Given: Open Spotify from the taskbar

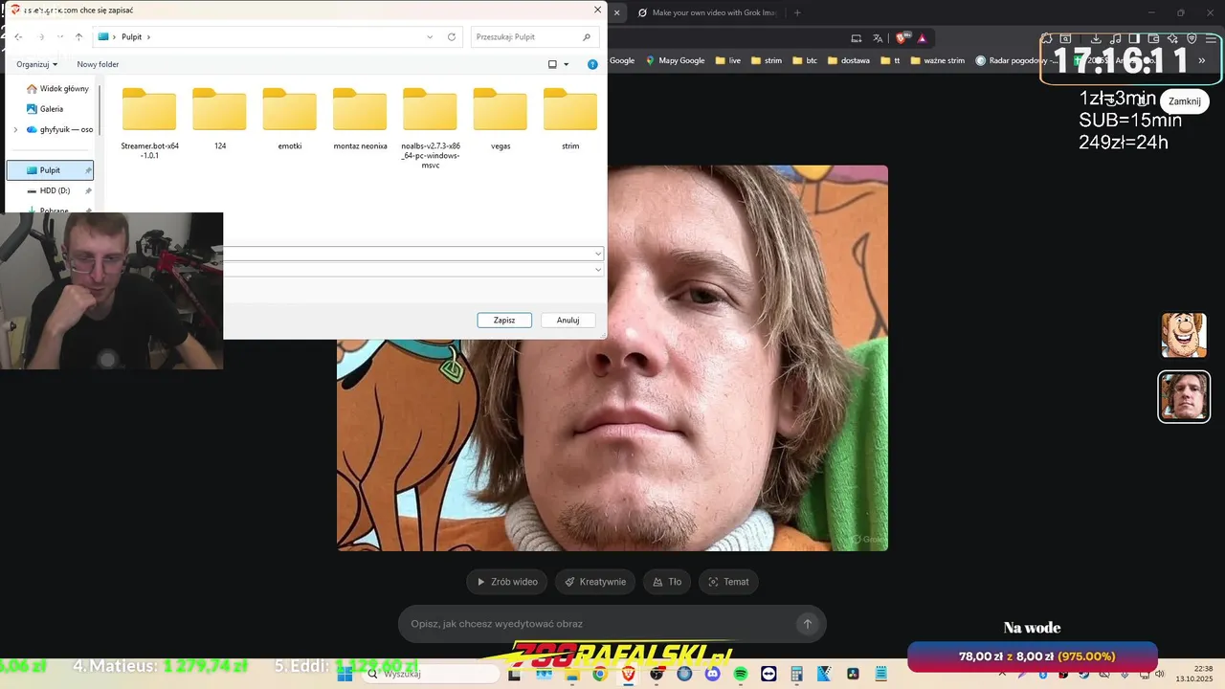Looking at the screenshot, I should (x=741, y=674).
